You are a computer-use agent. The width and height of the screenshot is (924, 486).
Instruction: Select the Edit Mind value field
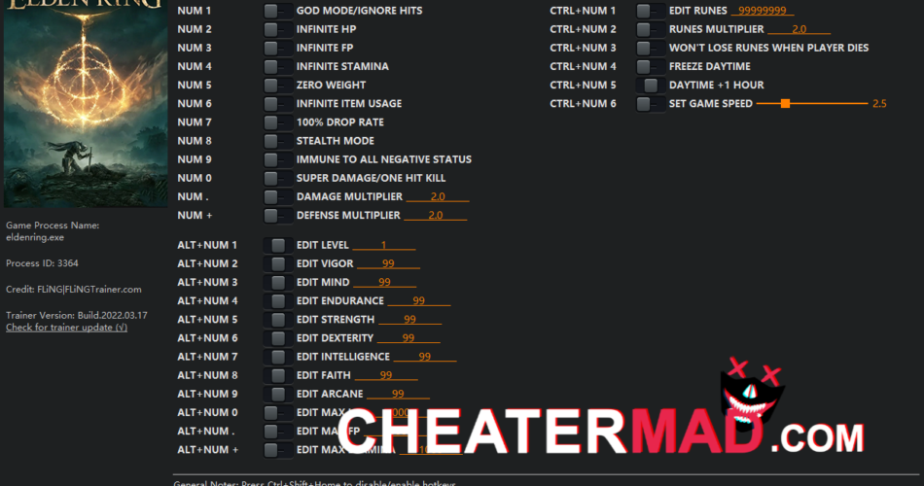385,282
